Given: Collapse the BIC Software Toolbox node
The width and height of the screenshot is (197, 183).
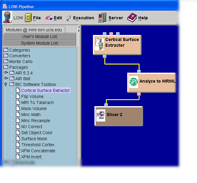Looking at the screenshot, I should (x=6, y=85).
